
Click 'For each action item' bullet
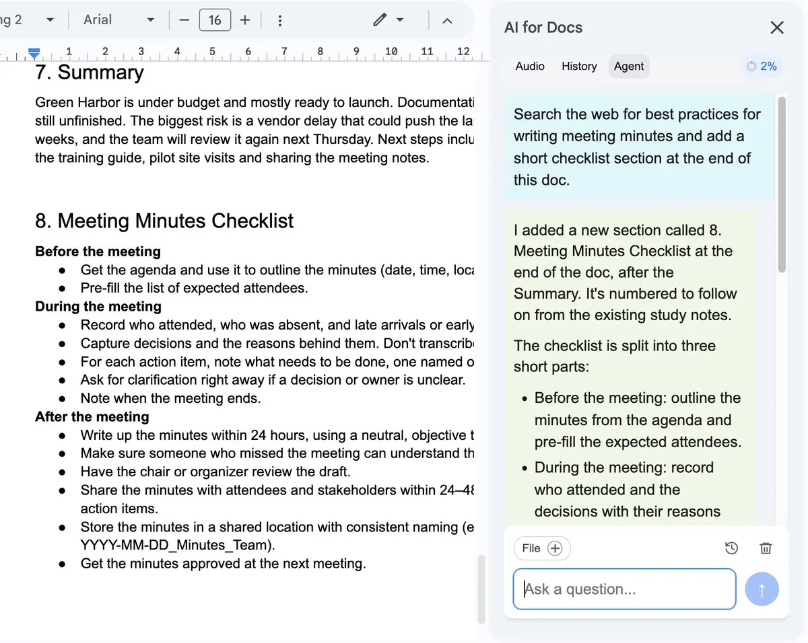(x=277, y=362)
